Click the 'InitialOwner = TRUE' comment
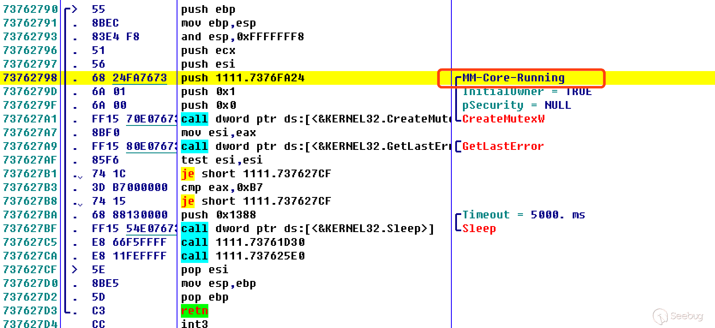The height and width of the screenshot is (328, 715). click(527, 91)
